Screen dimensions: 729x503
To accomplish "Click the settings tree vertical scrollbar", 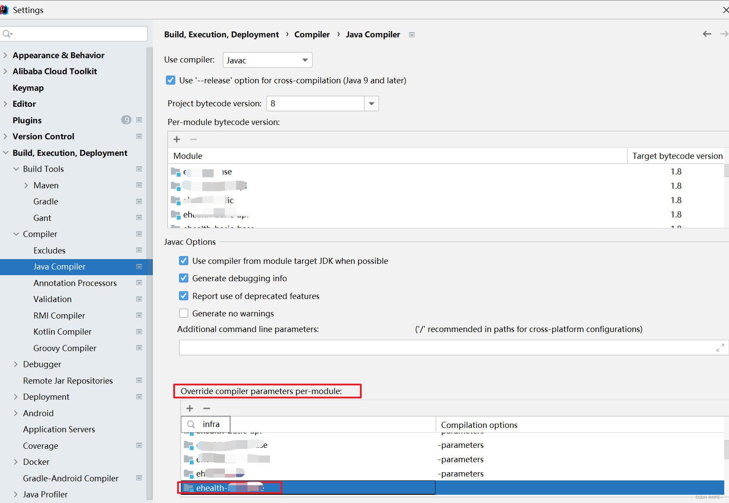I will tap(149, 273).
